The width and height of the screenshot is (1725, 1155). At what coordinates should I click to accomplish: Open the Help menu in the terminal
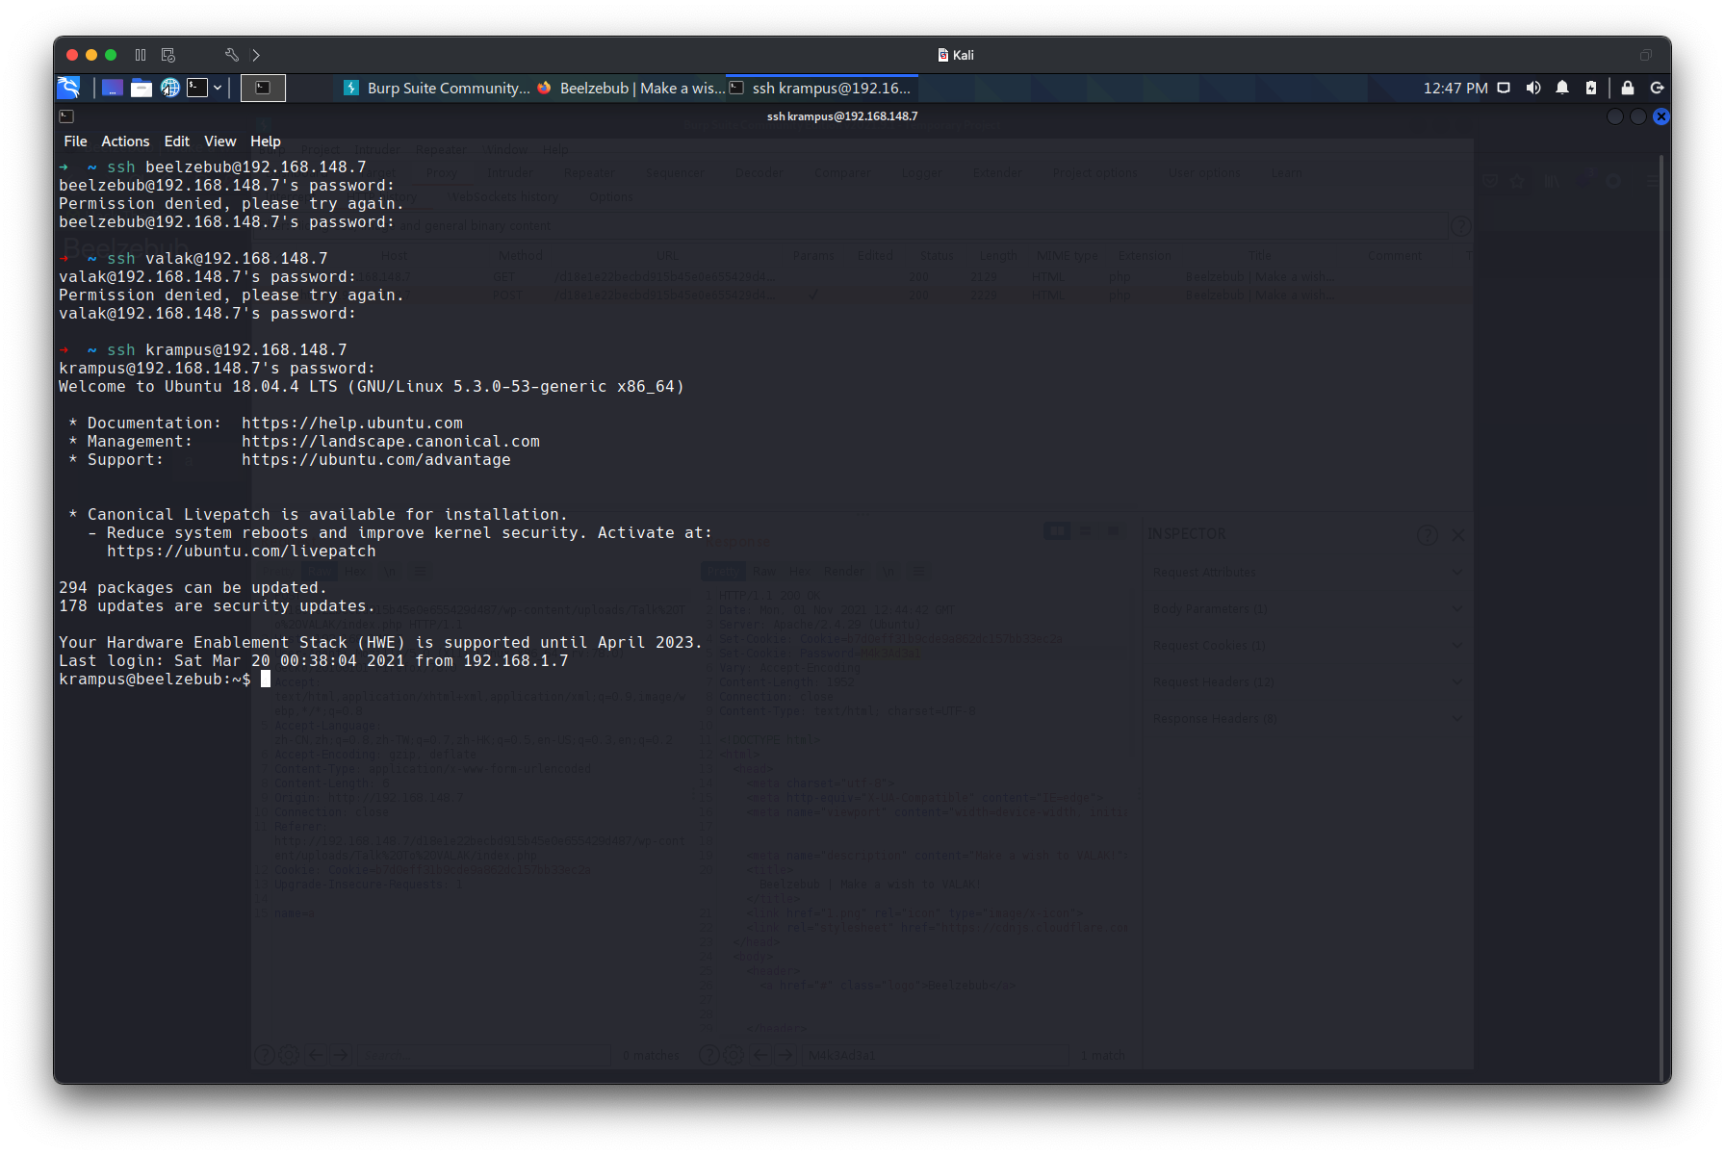click(266, 141)
